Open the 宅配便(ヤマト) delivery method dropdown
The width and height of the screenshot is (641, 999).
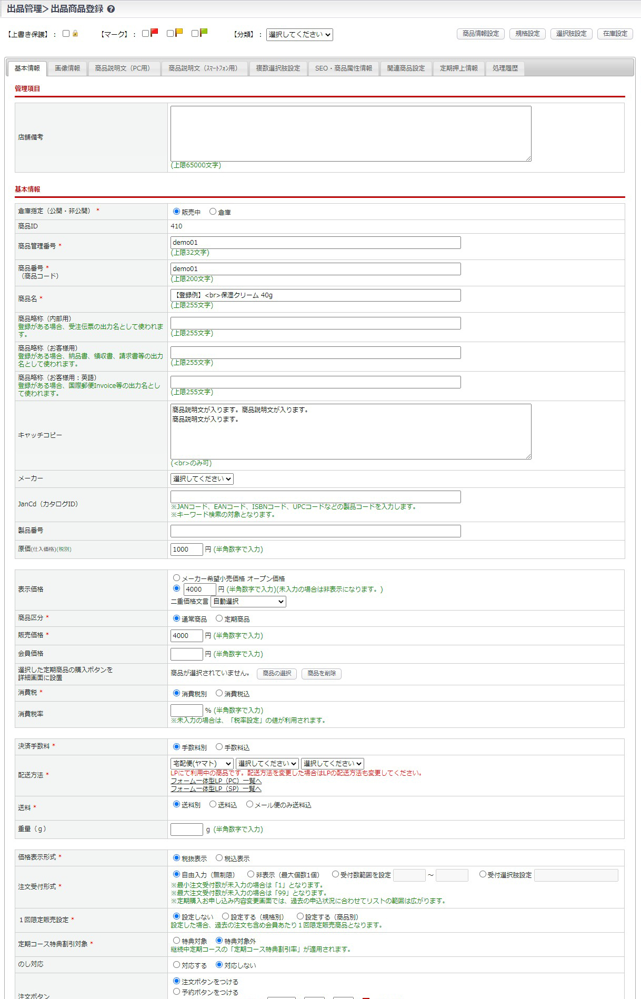click(202, 764)
